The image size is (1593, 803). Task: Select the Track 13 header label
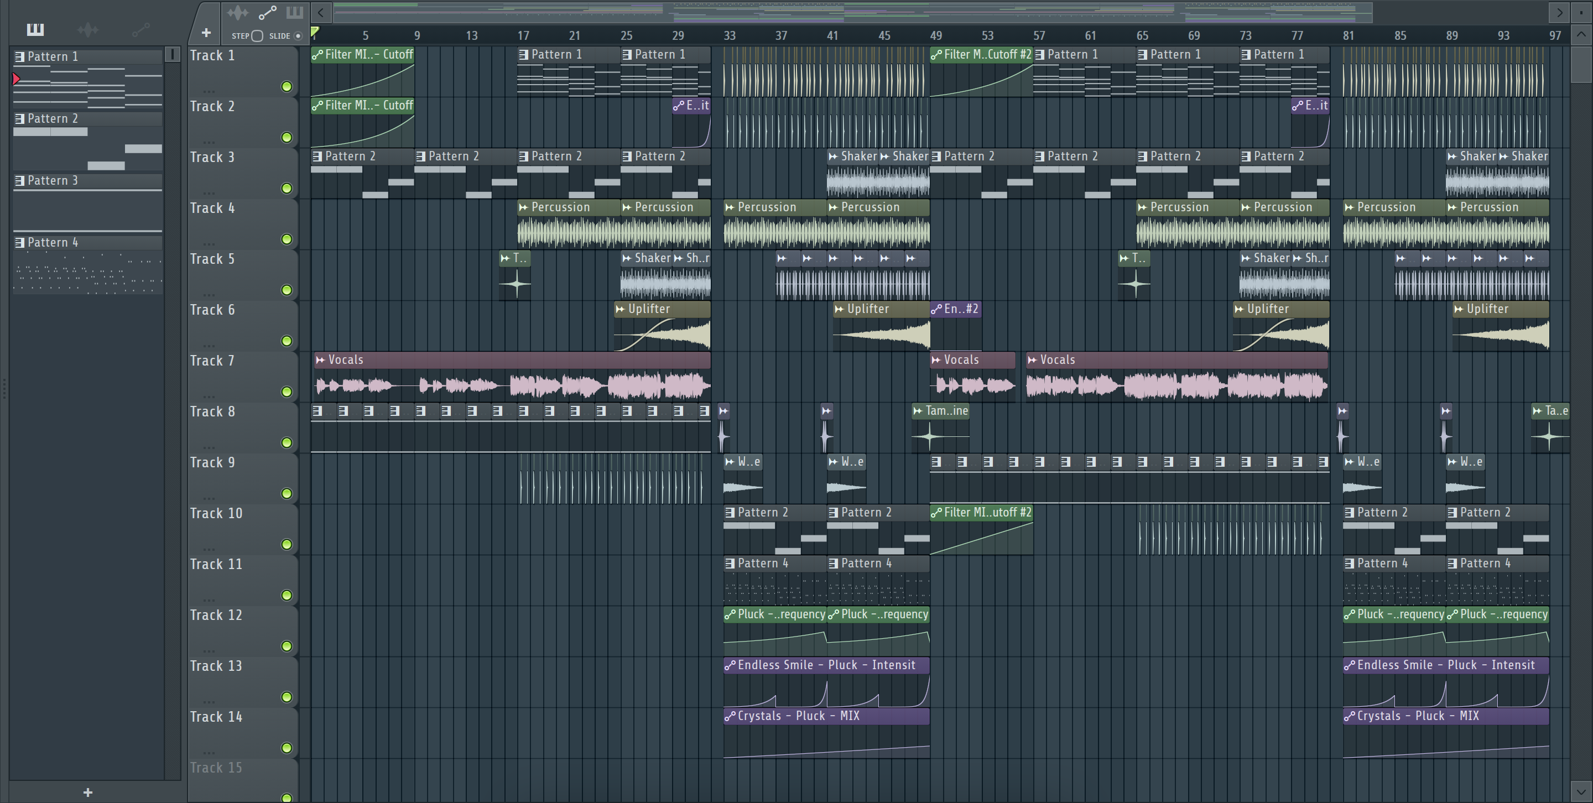pyautogui.click(x=216, y=666)
